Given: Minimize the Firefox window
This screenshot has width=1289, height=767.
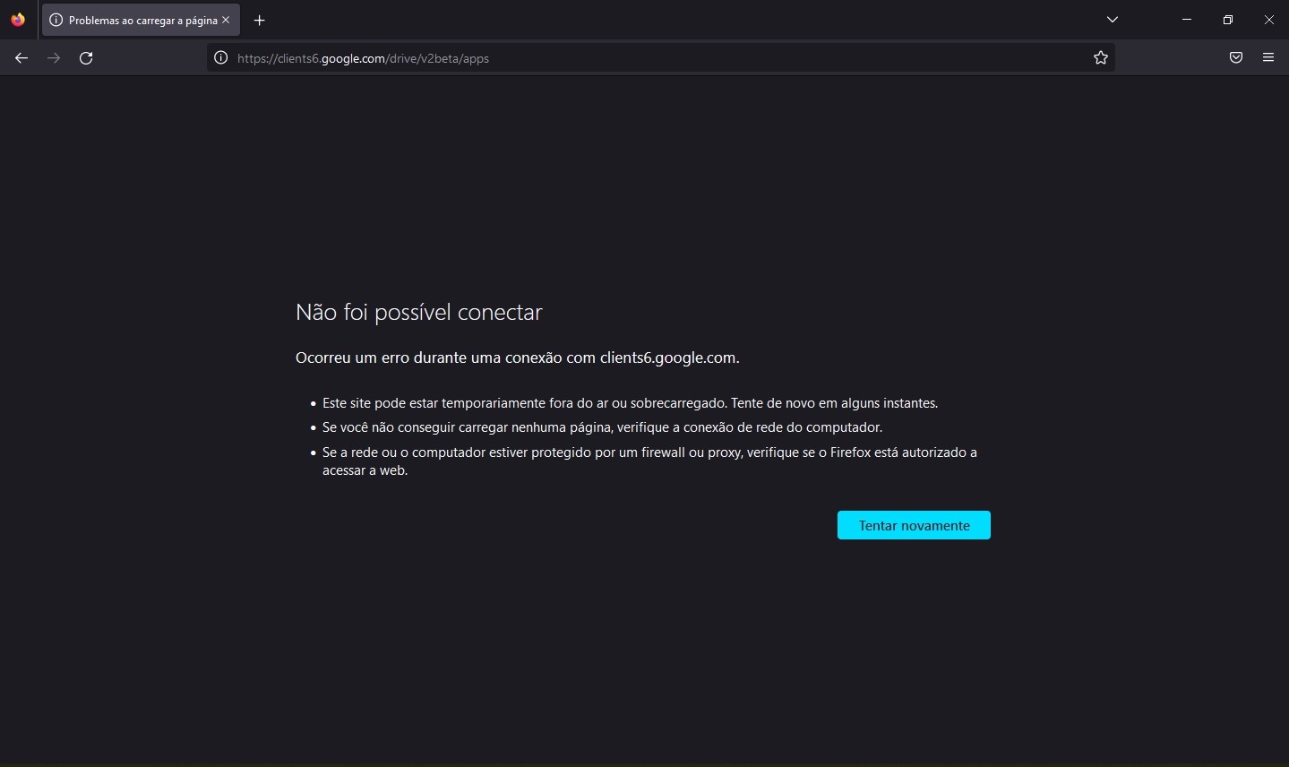Looking at the screenshot, I should tap(1187, 20).
